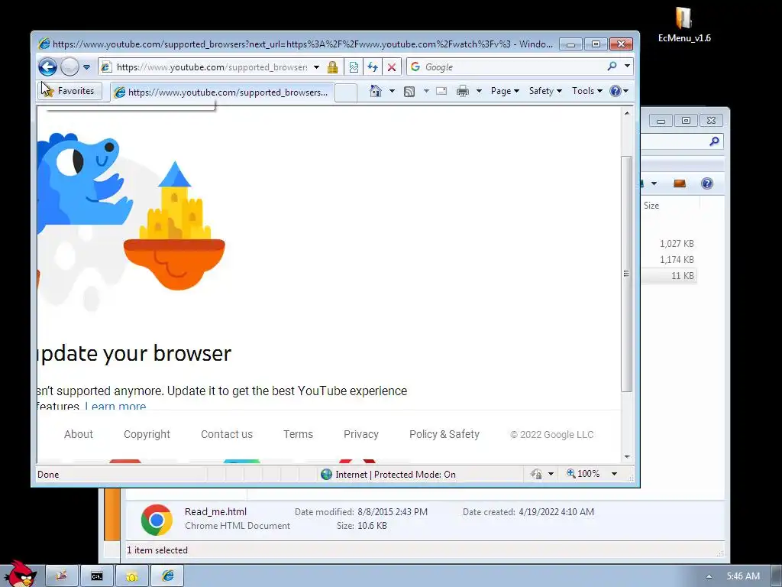Open the Safety menu
Viewport: 782px width, 587px height.
coord(545,91)
